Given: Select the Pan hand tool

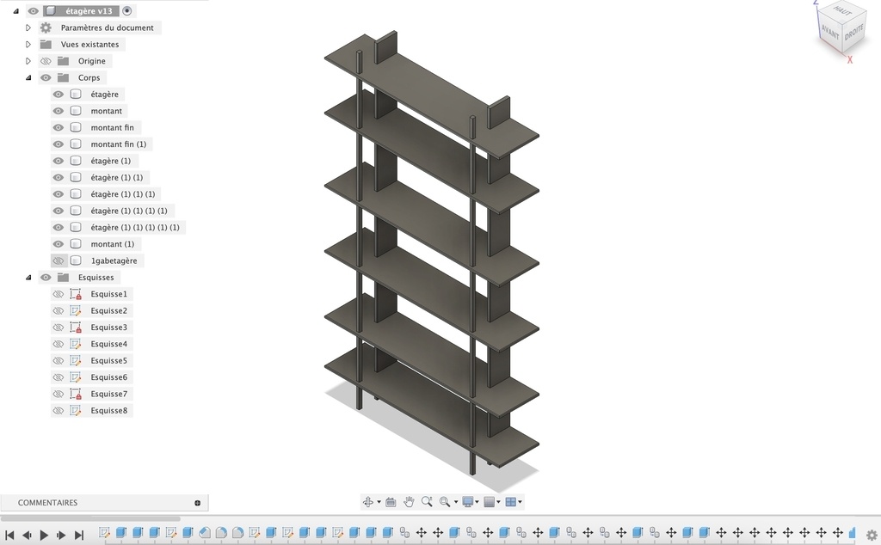Looking at the screenshot, I should (409, 502).
